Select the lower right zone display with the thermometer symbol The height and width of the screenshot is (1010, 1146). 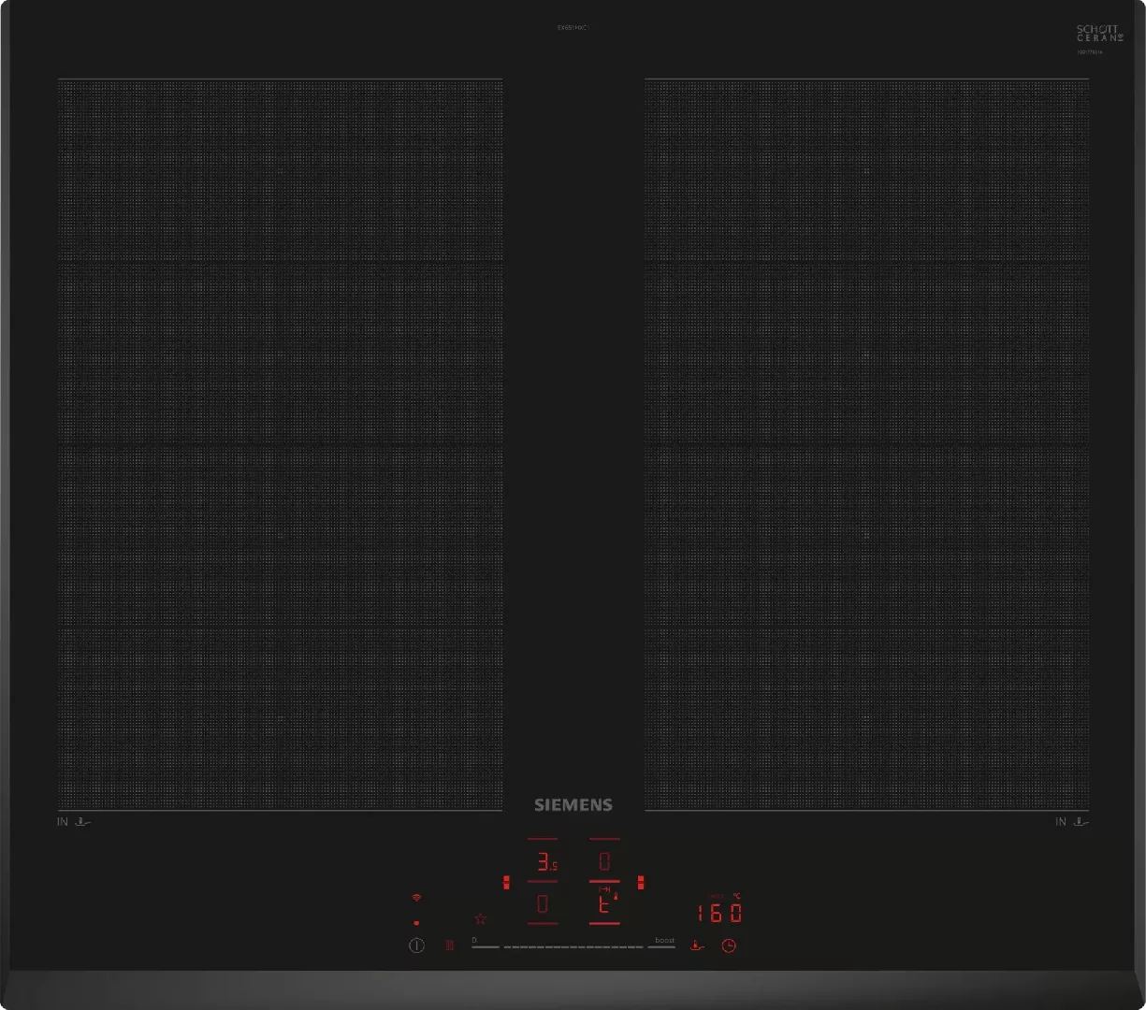[604, 904]
